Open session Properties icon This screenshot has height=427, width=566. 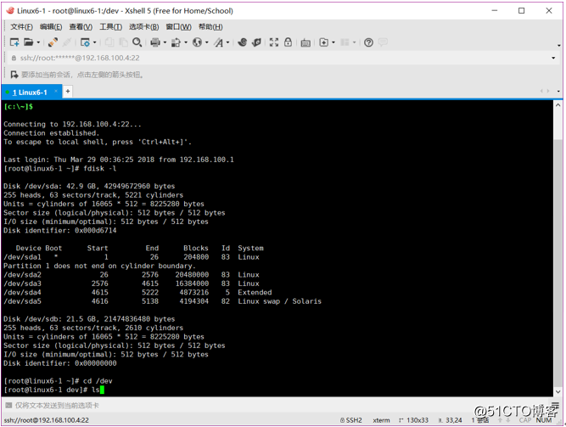[x=85, y=42]
